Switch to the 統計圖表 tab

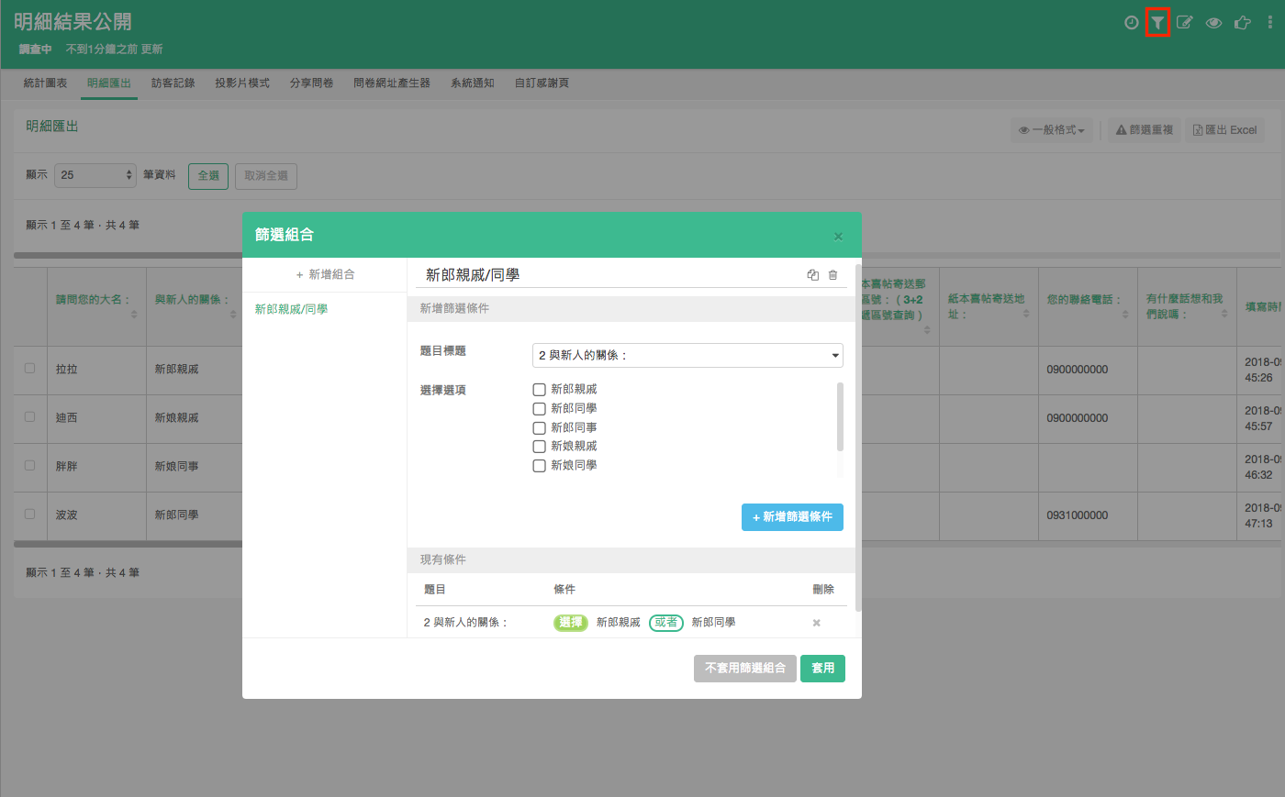tap(45, 83)
